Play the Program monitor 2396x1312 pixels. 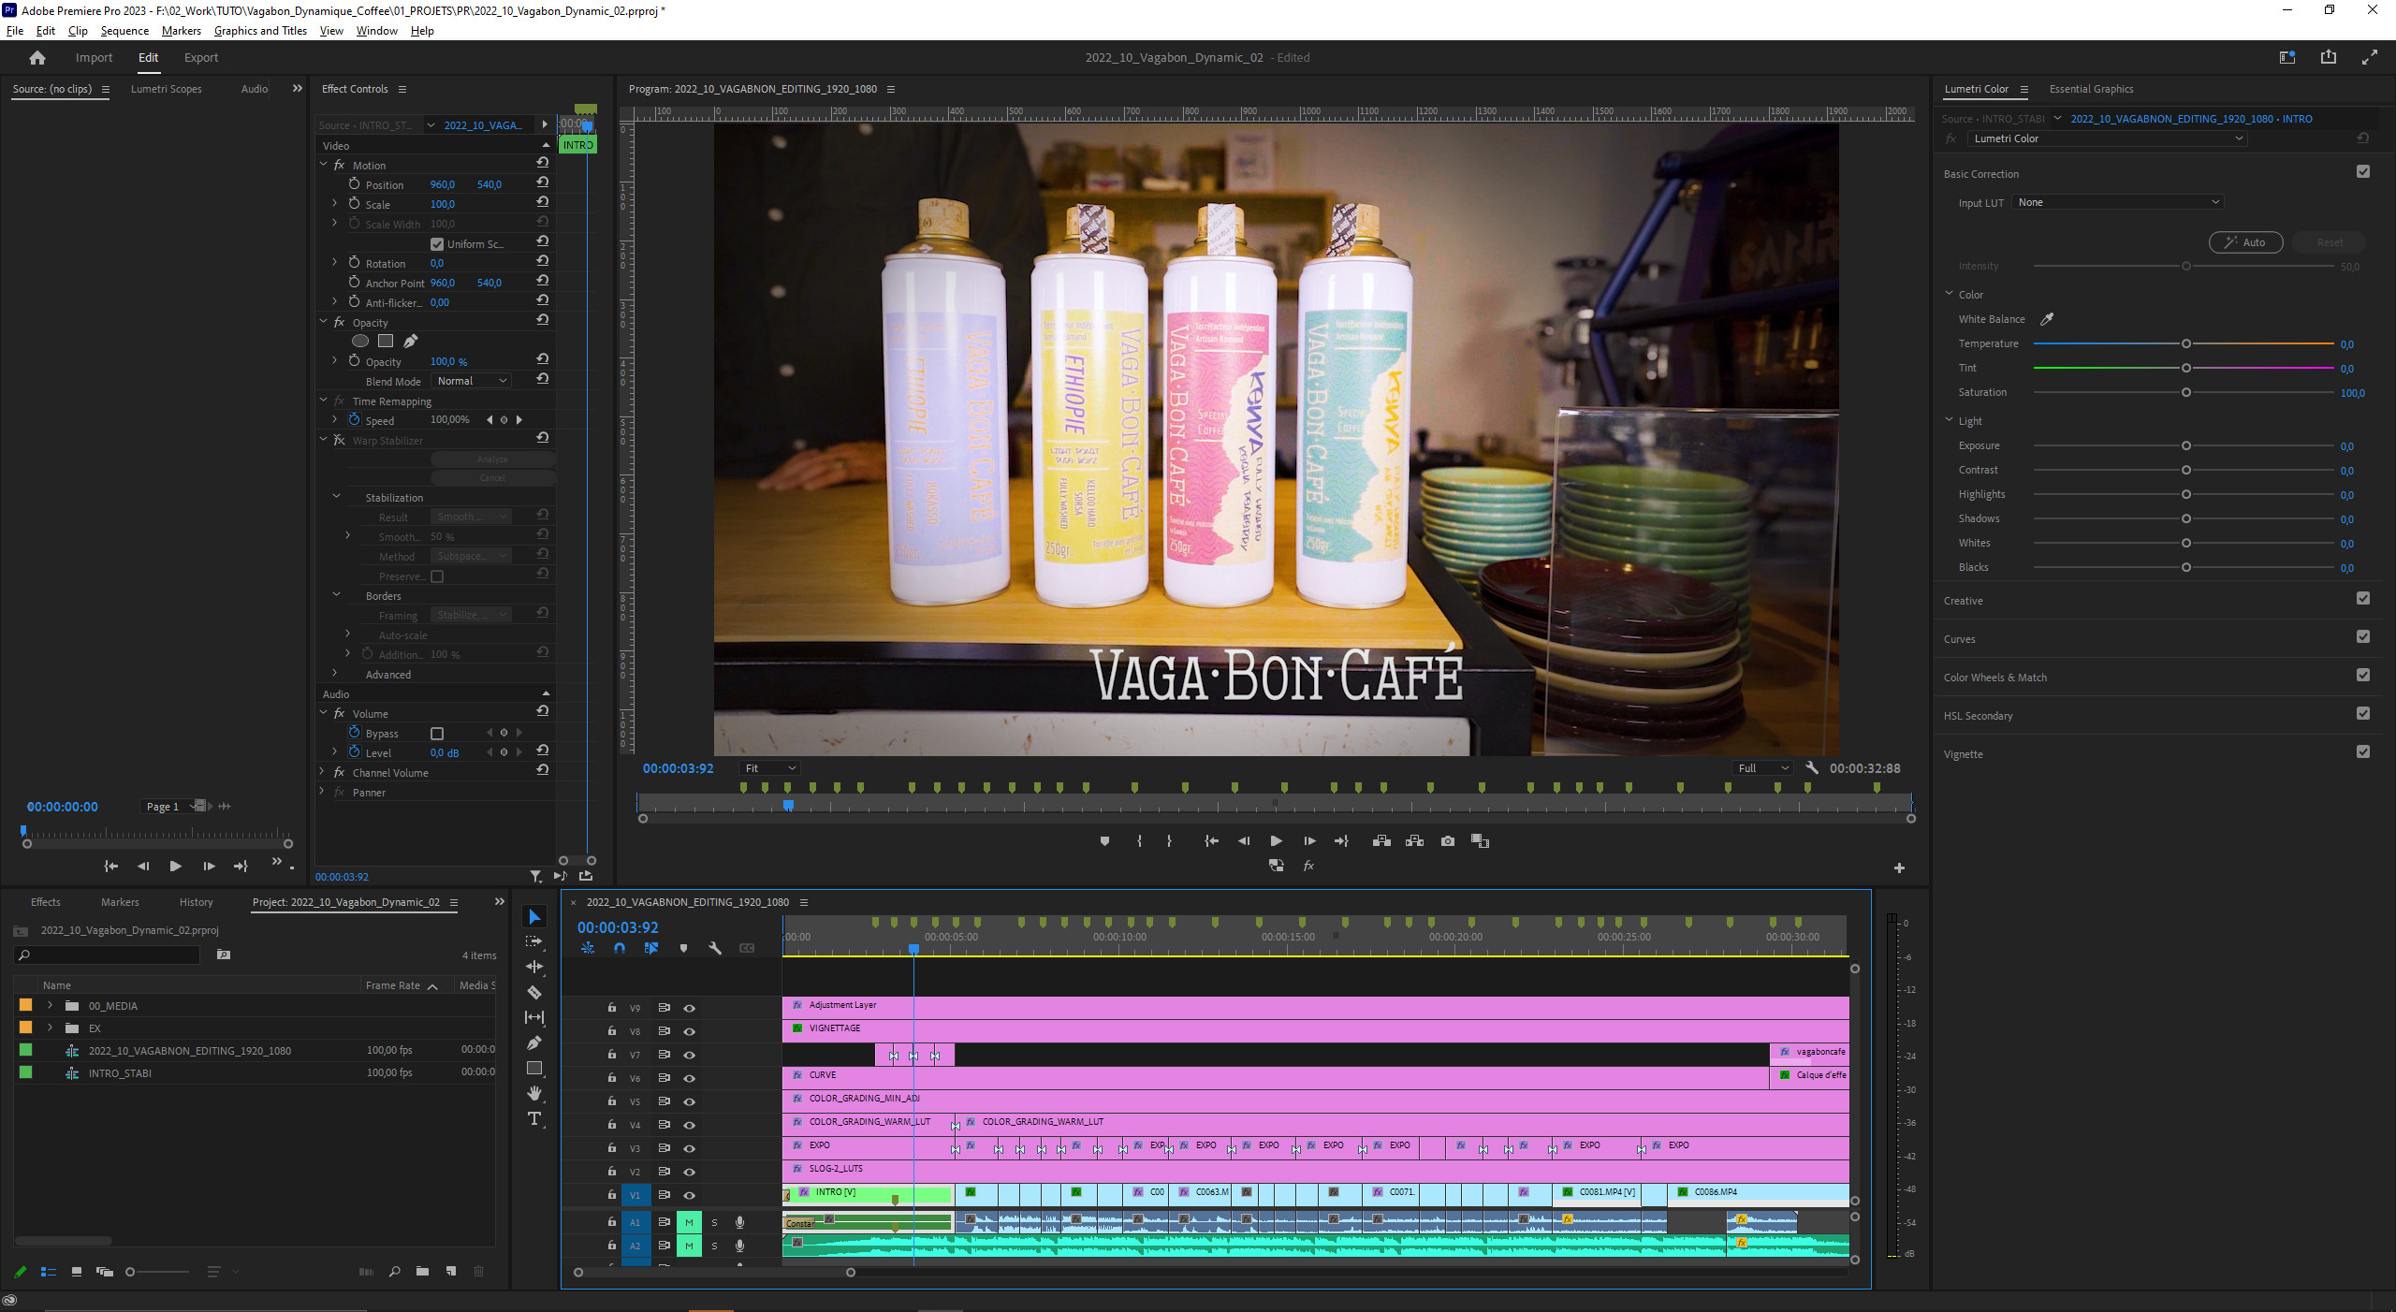point(1276,841)
